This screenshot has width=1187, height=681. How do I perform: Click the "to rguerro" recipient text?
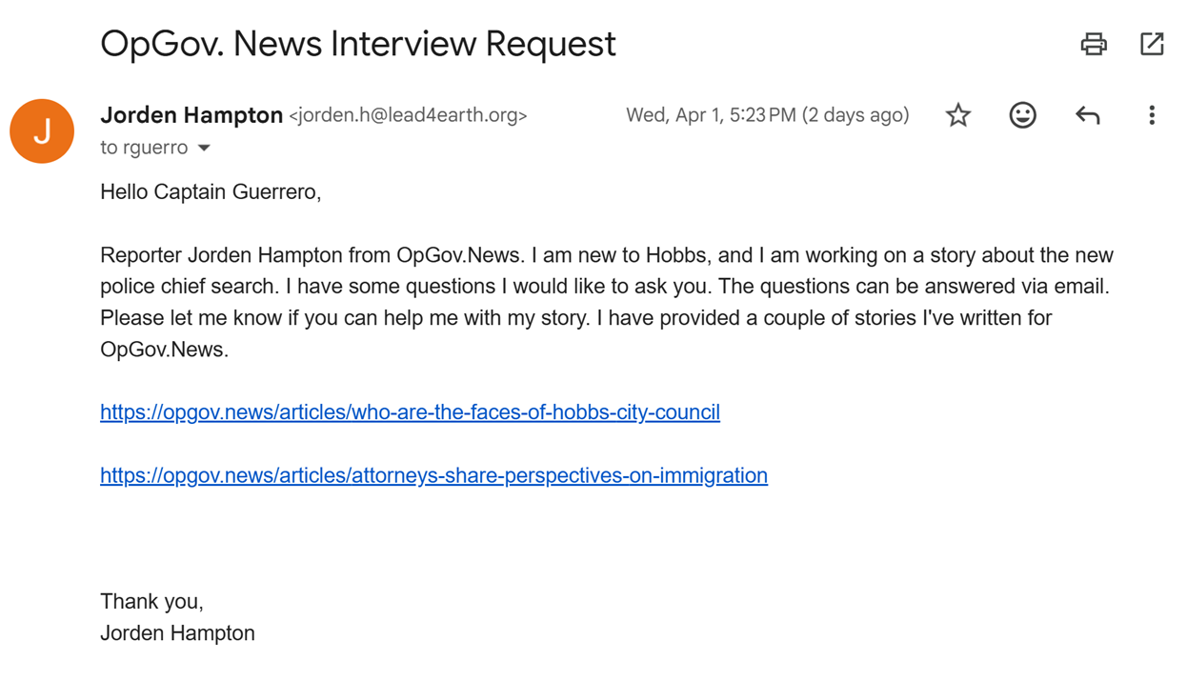click(143, 149)
